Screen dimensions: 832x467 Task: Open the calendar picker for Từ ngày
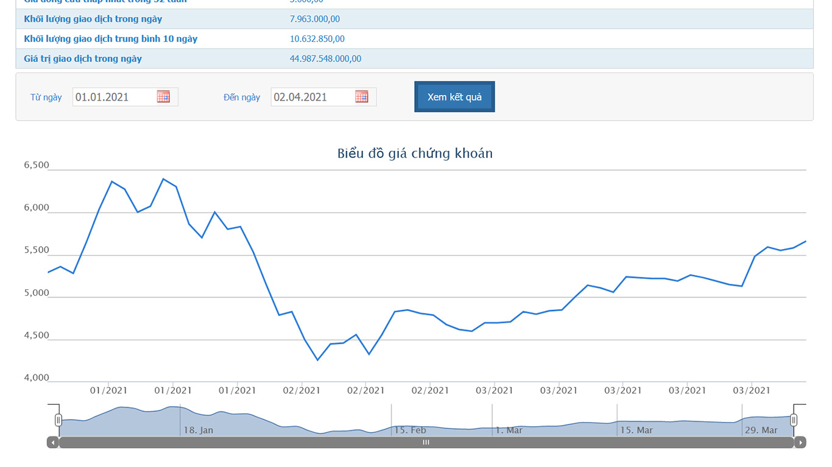coord(163,97)
